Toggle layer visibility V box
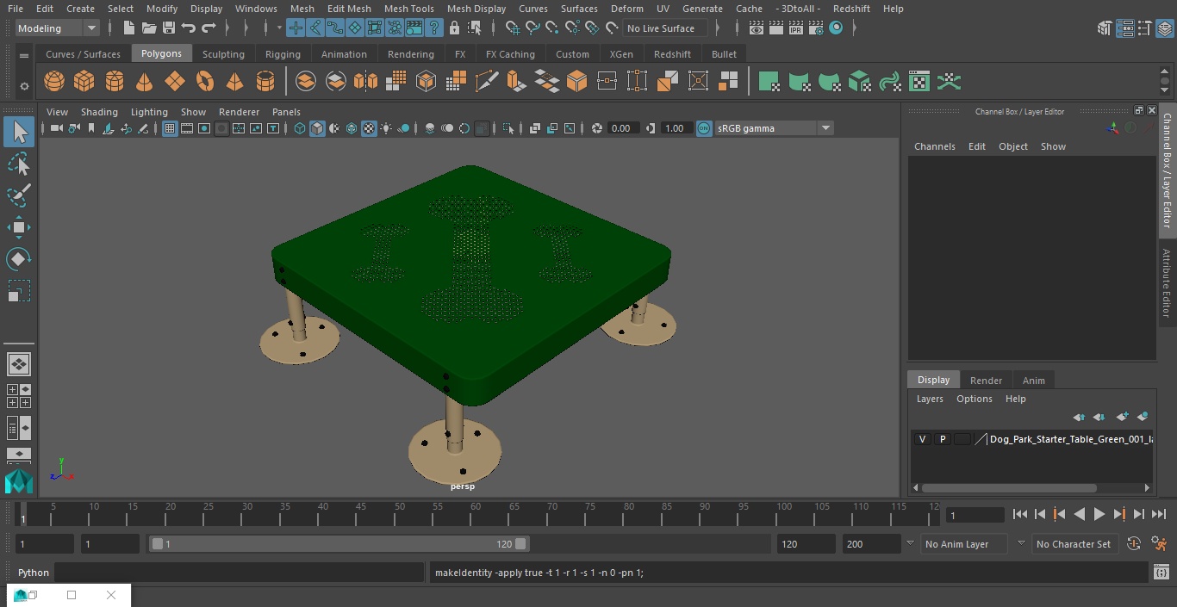This screenshot has height=607, width=1177. pyautogui.click(x=922, y=439)
